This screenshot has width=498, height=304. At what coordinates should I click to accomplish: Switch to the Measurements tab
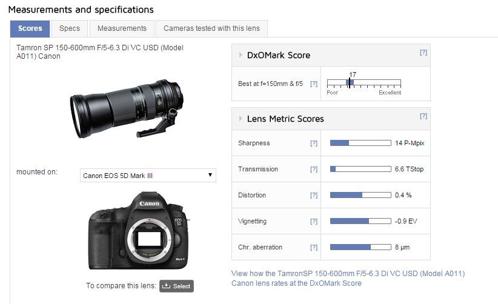click(x=122, y=28)
